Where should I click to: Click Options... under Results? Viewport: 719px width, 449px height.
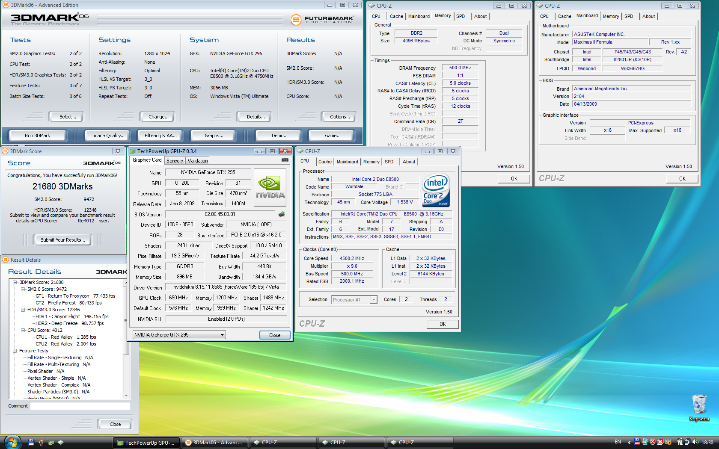click(x=340, y=117)
